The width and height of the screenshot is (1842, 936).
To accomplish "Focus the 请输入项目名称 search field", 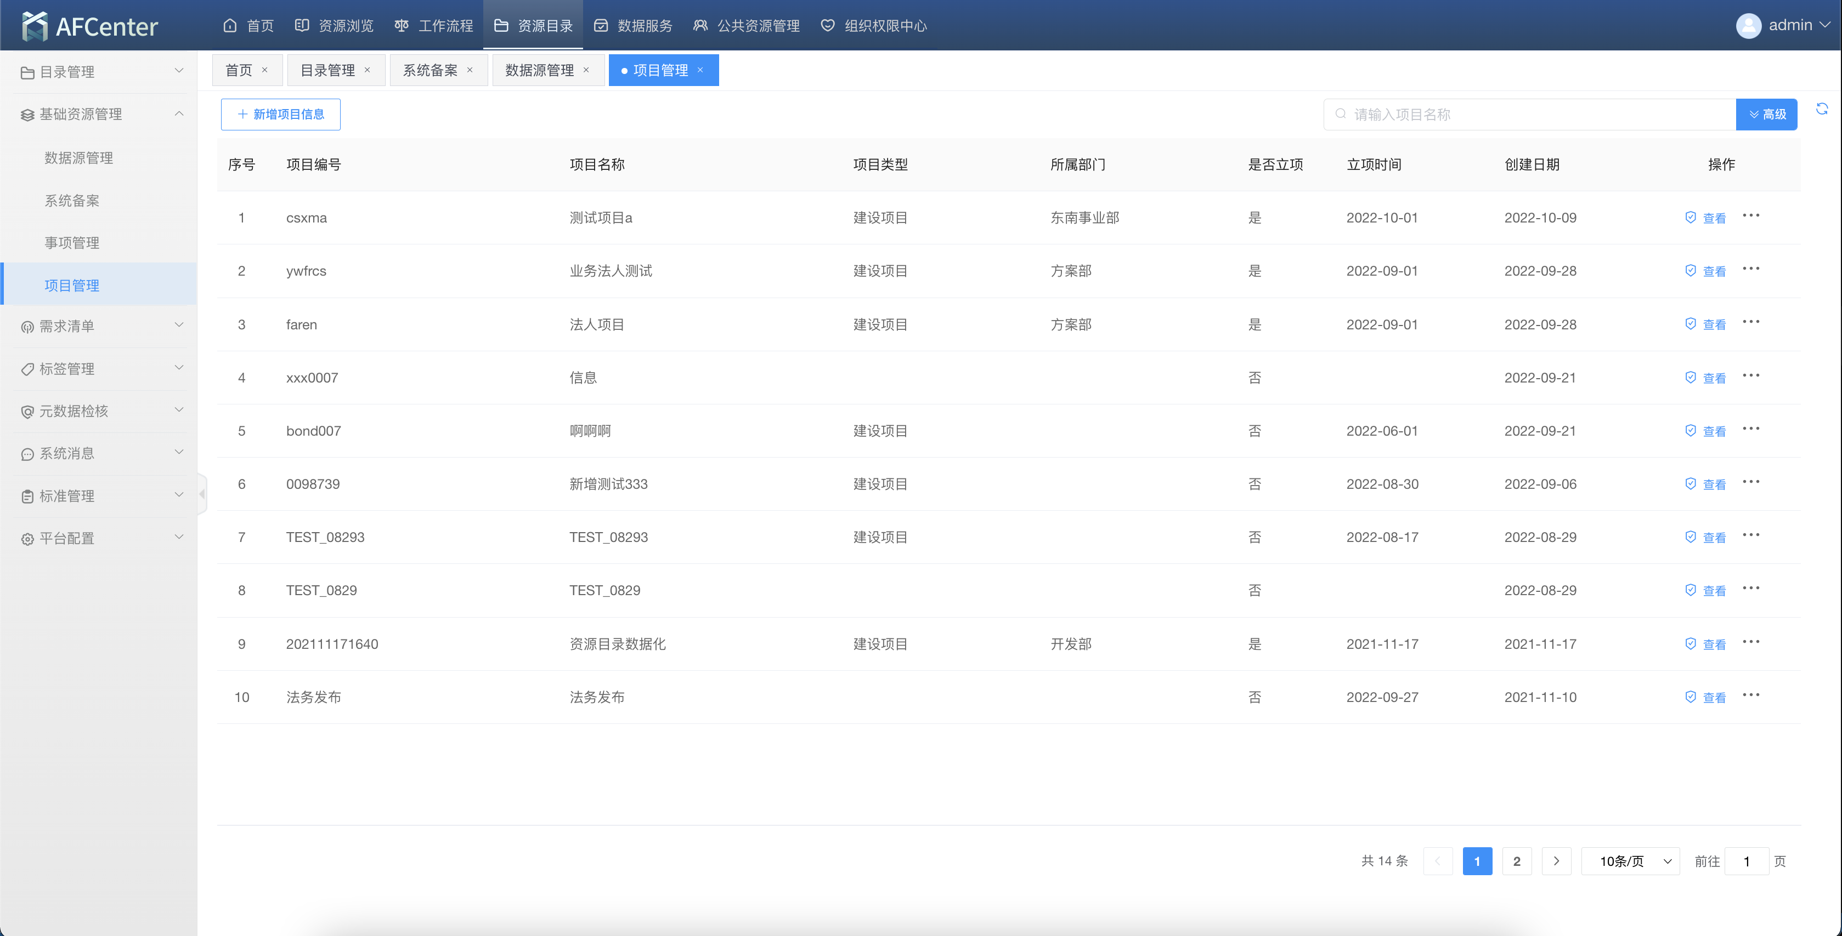I will 1529,115.
